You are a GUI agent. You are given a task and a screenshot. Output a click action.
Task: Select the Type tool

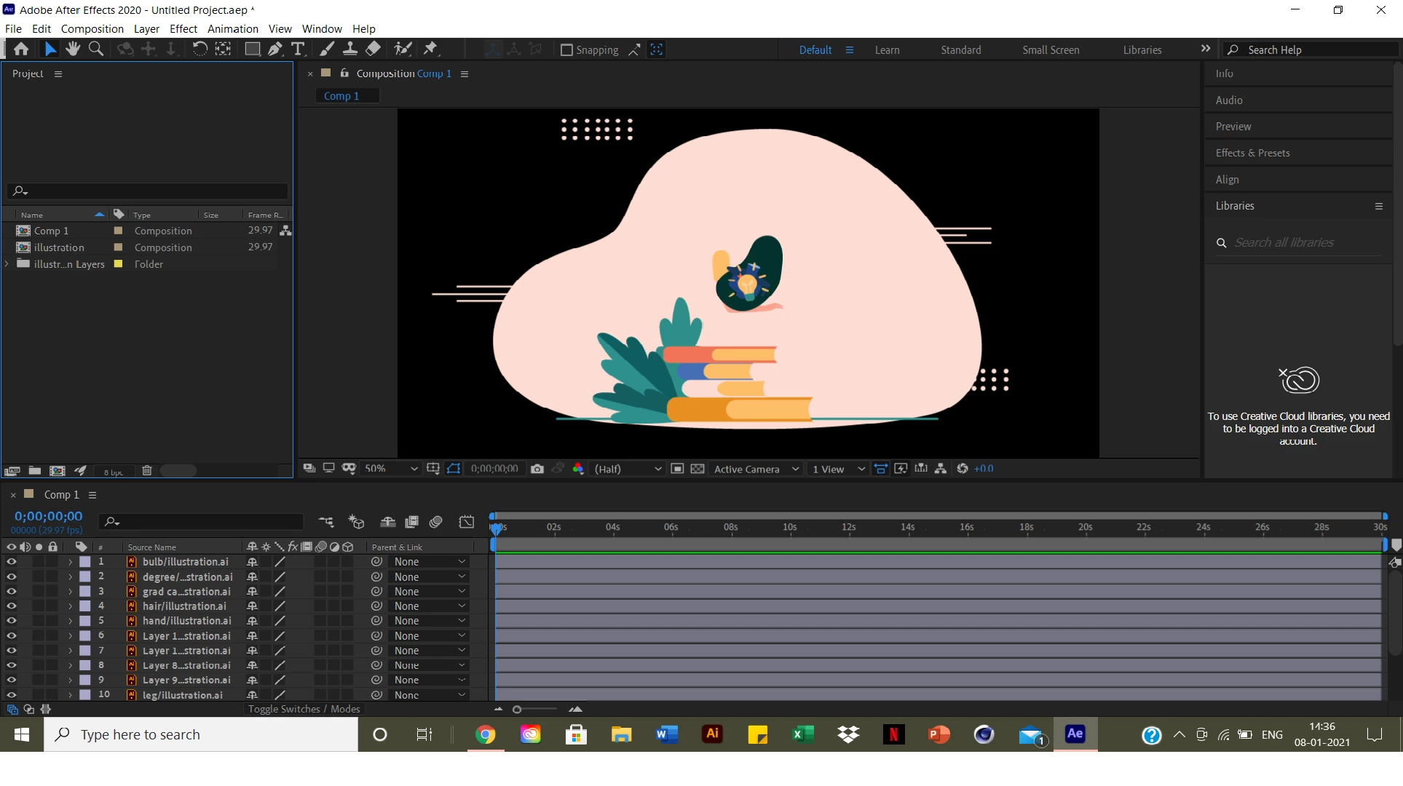[298, 49]
